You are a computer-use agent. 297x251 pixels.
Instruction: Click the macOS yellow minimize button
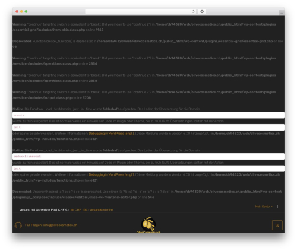coord(21,11)
